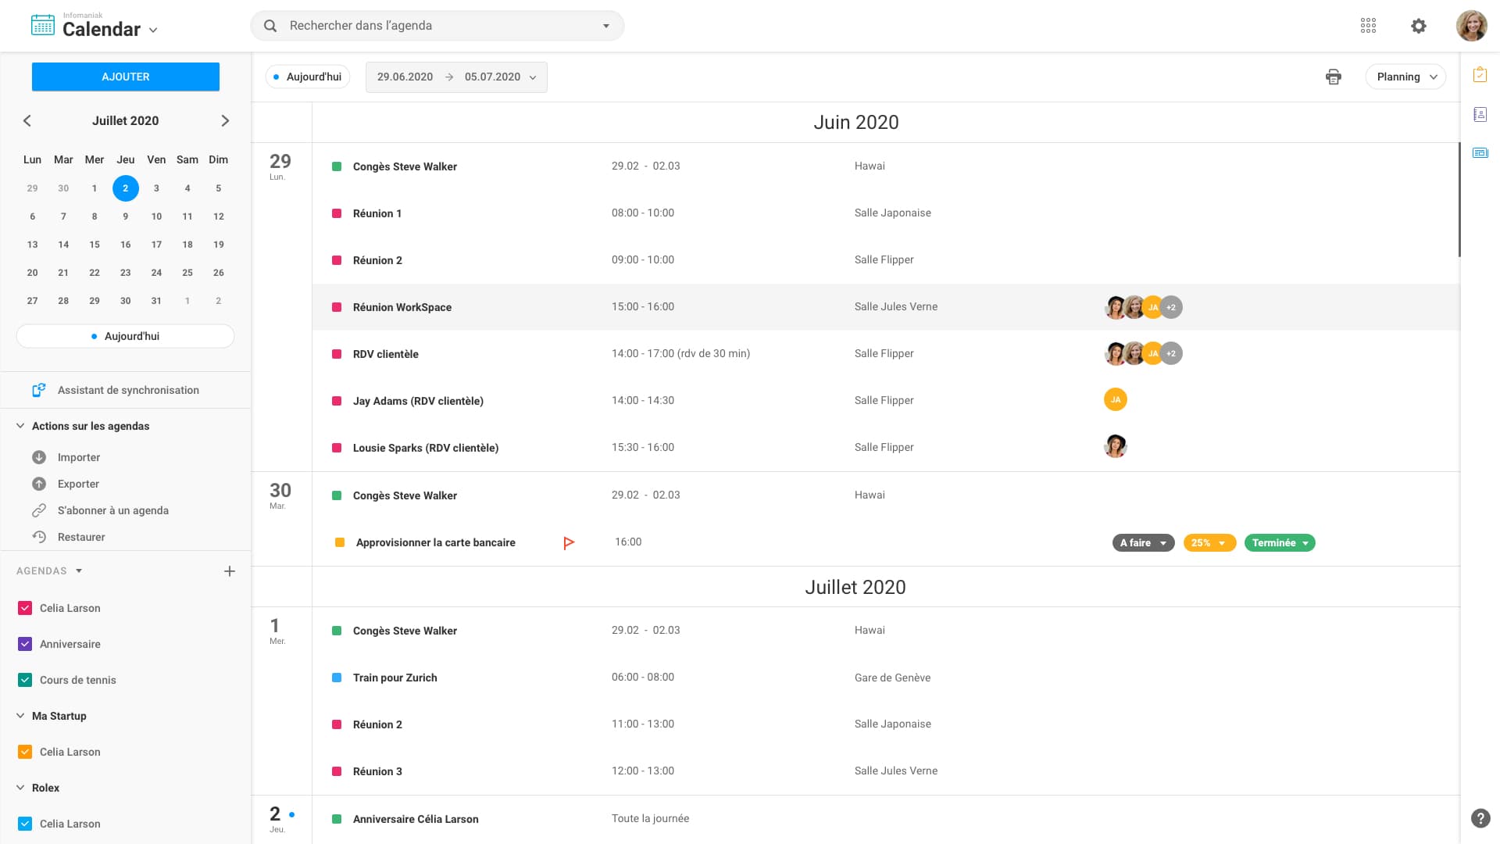This screenshot has height=844, width=1500.
Task: Toggle the Cours de tennis checkbox
Action: [x=25, y=680]
